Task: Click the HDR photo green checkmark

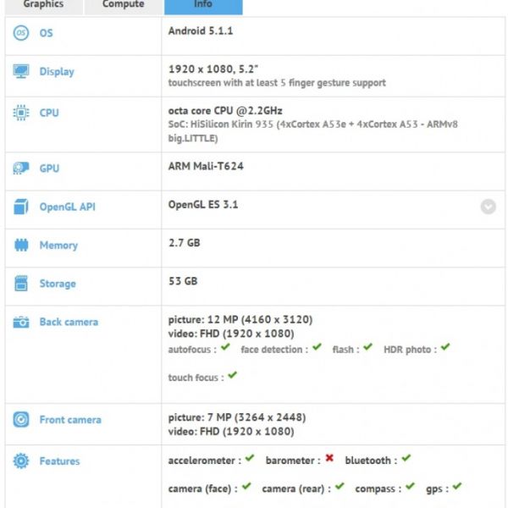Action: pos(445,348)
